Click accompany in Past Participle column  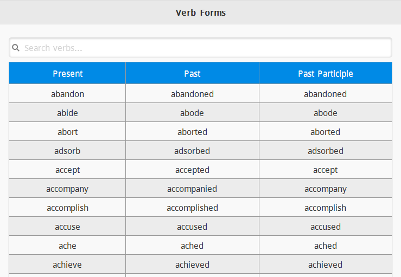pos(325,189)
